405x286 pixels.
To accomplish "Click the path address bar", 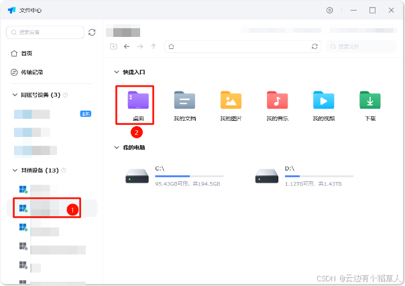I will click(243, 46).
